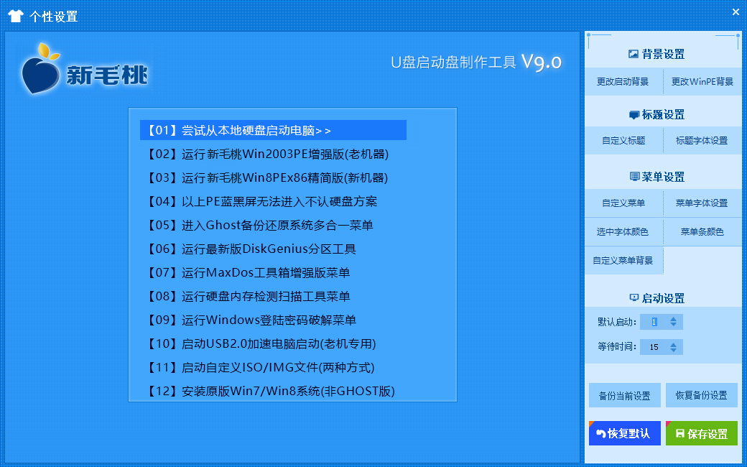Viewport: 747px width, 467px height.
Task: Select menu item 【03】运行新毛桃Win8PEx86精简版
Action: [266, 177]
